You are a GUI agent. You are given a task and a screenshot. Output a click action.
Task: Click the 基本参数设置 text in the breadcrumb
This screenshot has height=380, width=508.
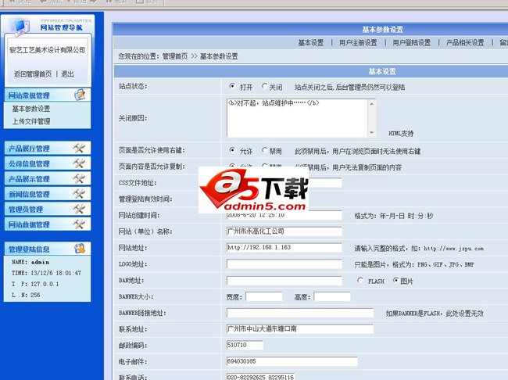point(219,56)
